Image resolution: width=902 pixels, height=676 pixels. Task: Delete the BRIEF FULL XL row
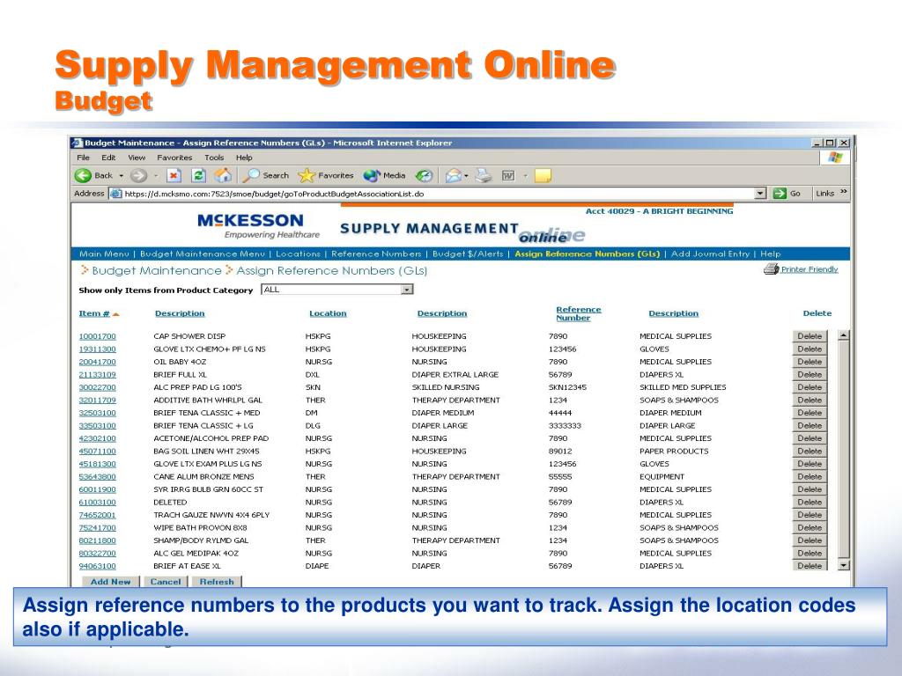(x=810, y=375)
